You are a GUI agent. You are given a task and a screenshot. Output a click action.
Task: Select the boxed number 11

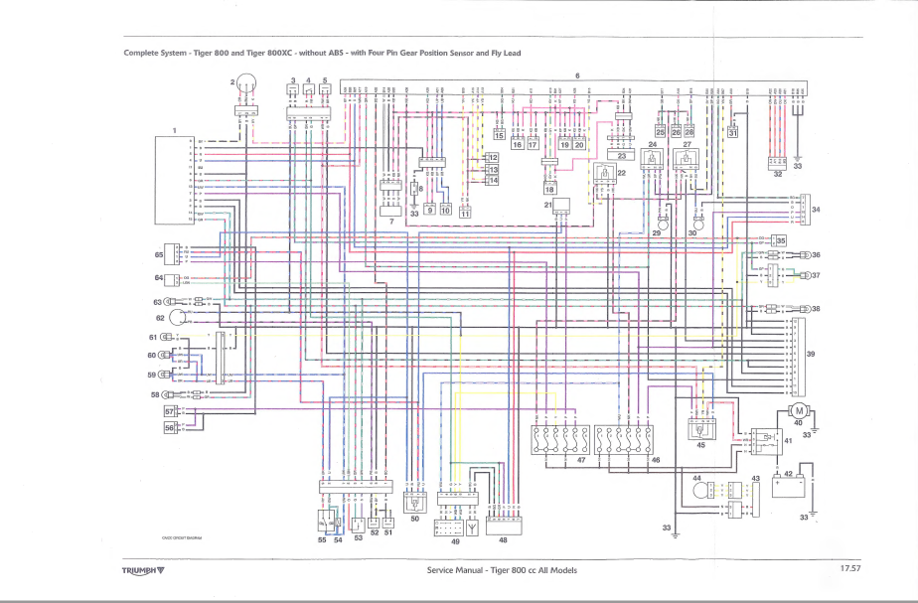tap(465, 214)
